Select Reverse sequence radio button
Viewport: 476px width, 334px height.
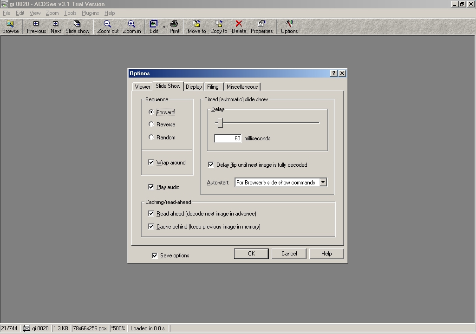coord(151,124)
